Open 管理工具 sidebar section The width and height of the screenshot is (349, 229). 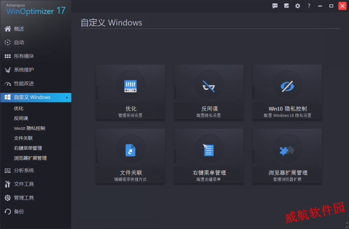click(24, 198)
